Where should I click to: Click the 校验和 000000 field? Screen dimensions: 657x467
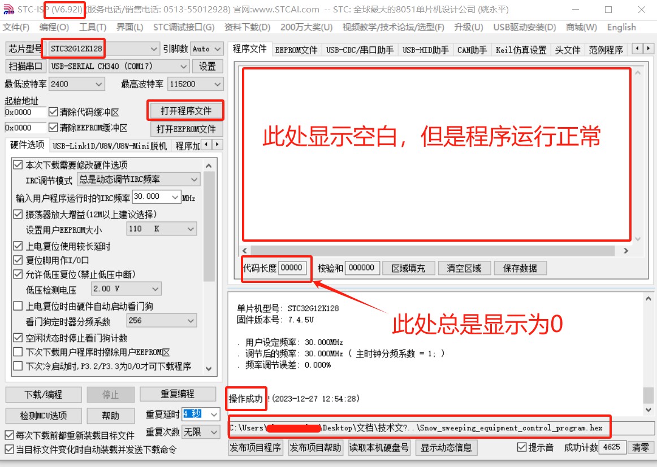tap(362, 268)
